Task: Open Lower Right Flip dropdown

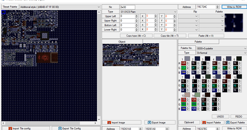Action: (188, 30)
